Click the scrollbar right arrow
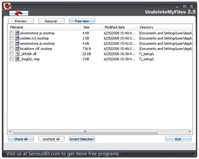Screen dimensions: 199x159 [x=190, y=131]
